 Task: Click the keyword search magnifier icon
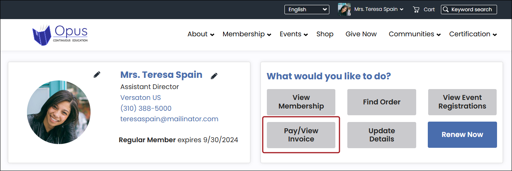point(446,10)
